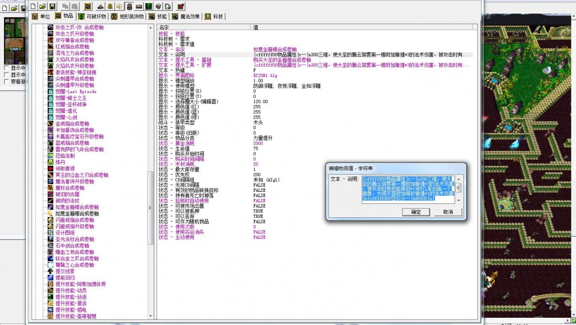Image resolution: width=576 pixels, height=325 pixels.
Task: Select 如意金箍棒合成卷轴 with the white icon
Action: pyautogui.click(x=77, y=213)
